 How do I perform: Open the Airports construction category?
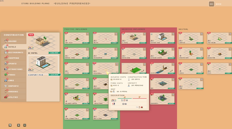pyautogui.click(x=13, y=86)
